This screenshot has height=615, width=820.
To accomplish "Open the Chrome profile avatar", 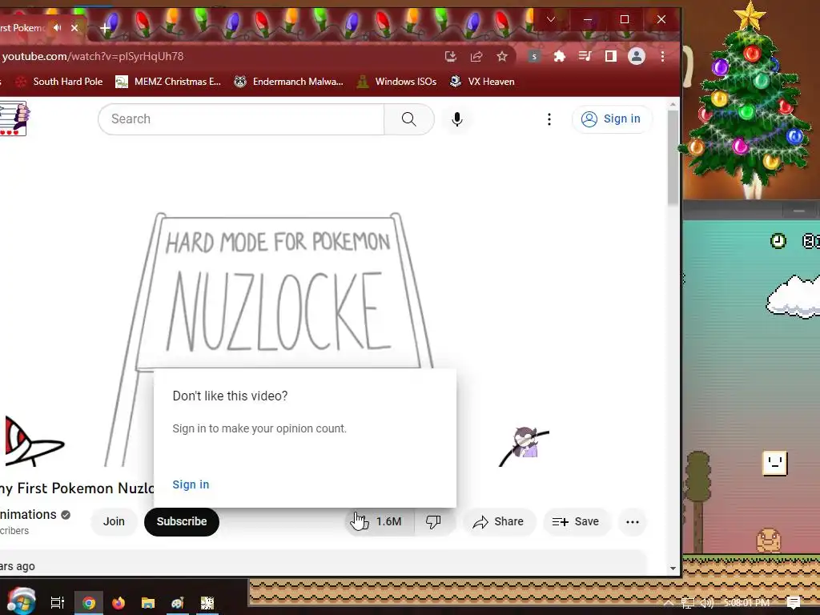I will pyautogui.click(x=637, y=57).
